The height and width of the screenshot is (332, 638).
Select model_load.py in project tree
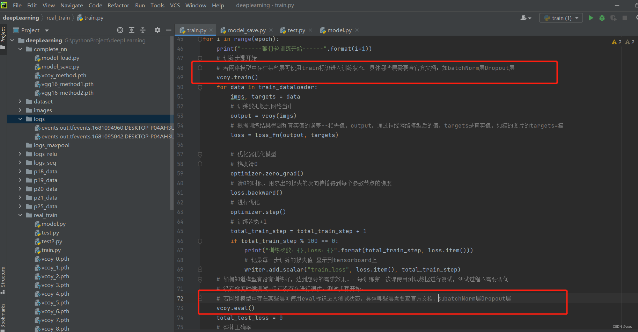tap(60, 58)
